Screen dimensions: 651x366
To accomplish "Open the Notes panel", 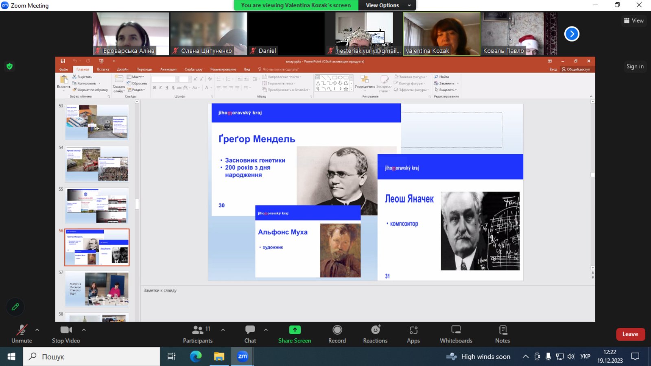I will (502, 334).
